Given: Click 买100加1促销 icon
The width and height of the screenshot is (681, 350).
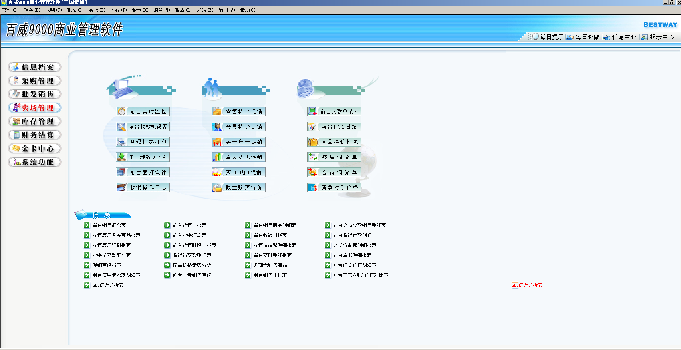Looking at the screenshot, I should coord(217,172).
